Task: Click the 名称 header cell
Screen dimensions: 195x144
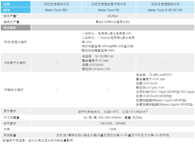Action: pyautogui.click(x=16, y=4)
